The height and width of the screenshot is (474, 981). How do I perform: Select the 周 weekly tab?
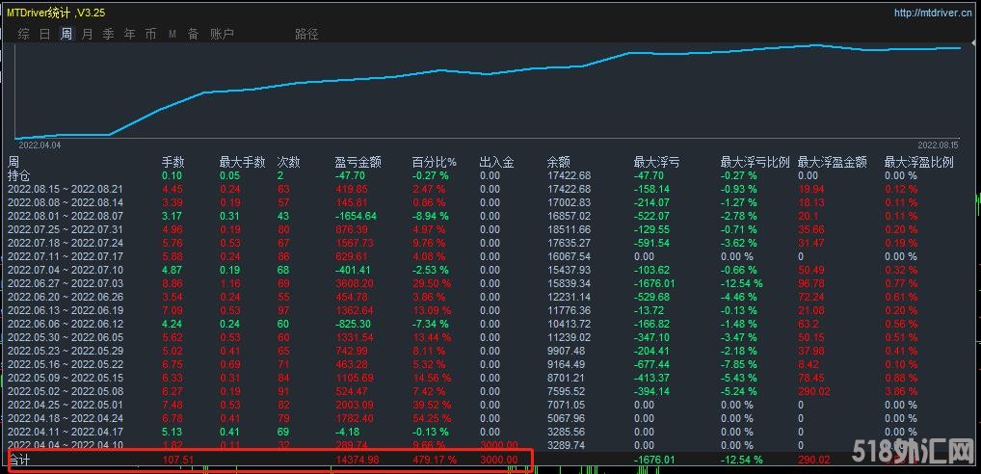click(x=66, y=34)
